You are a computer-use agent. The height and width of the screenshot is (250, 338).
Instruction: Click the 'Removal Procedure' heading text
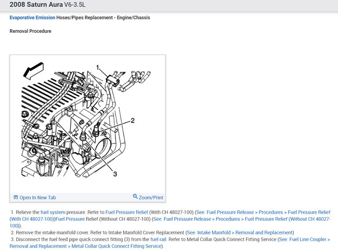[x=30, y=31]
